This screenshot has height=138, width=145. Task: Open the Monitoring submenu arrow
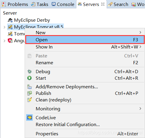(x=140, y=109)
